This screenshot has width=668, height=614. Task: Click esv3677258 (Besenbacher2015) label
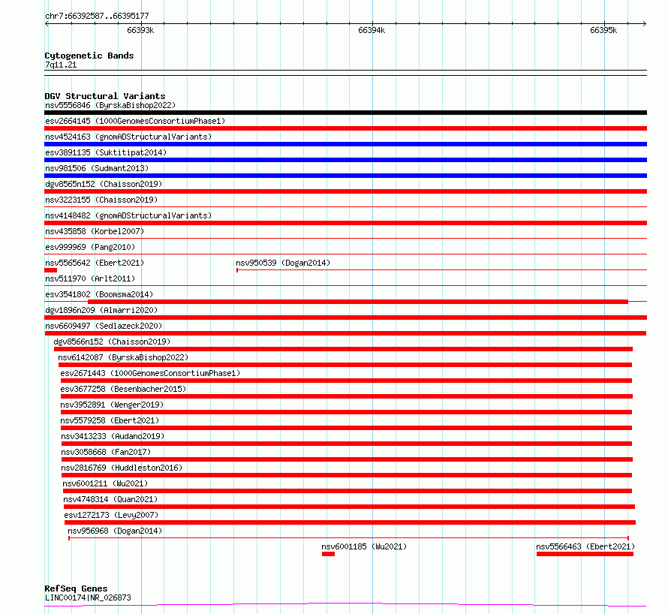(x=123, y=389)
